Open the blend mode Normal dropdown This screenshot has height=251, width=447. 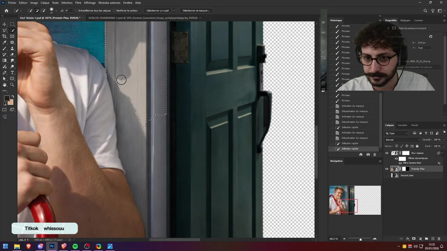(x=402, y=140)
